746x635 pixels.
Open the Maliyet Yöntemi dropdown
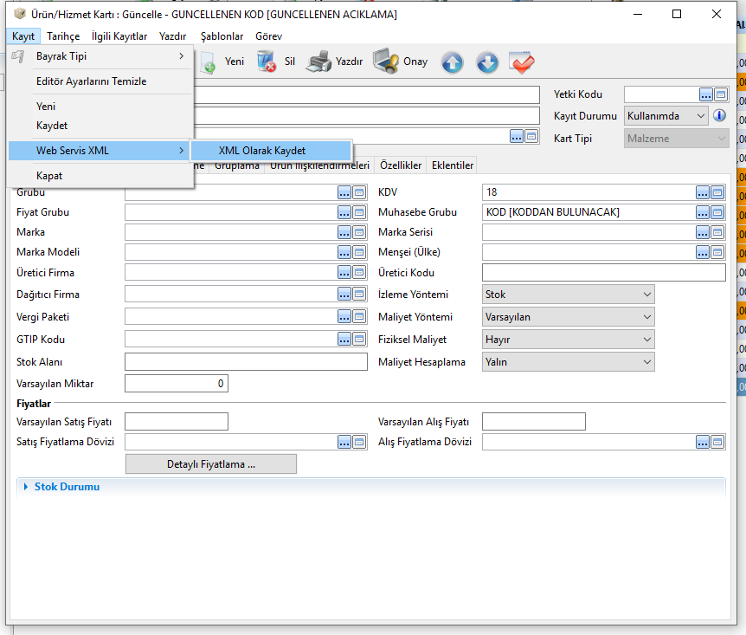(568, 317)
